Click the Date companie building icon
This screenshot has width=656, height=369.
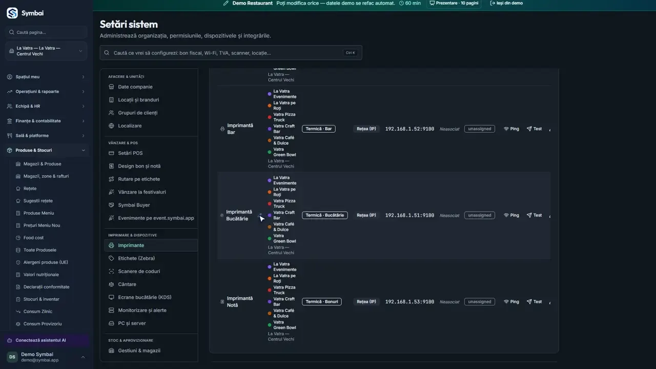point(112,87)
